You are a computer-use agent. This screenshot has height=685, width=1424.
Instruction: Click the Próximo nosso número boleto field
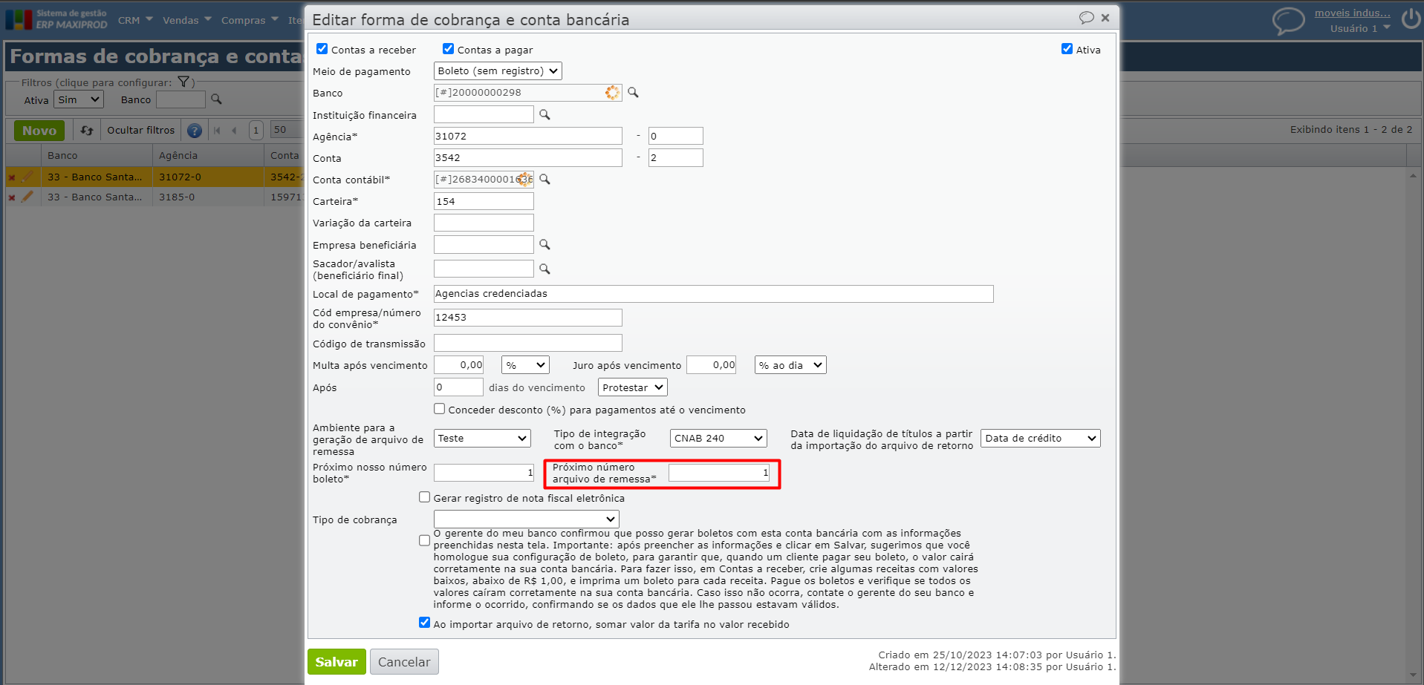click(484, 473)
